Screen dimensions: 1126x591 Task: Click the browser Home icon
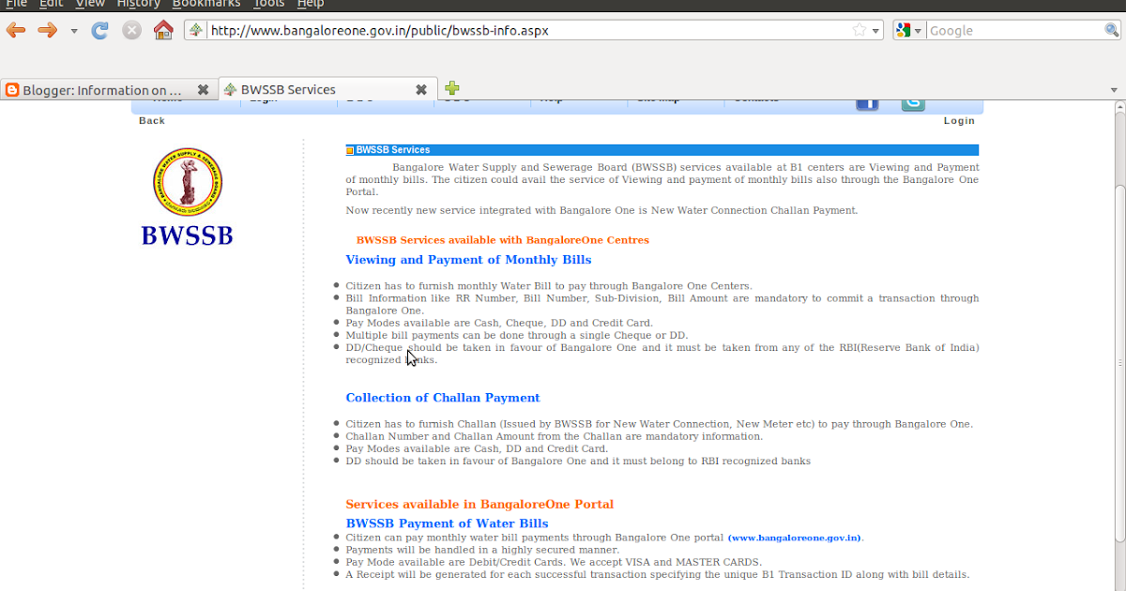pos(163,29)
